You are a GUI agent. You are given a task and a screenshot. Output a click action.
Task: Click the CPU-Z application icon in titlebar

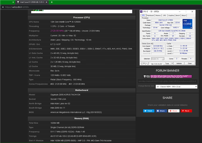[x=141, y=11]
